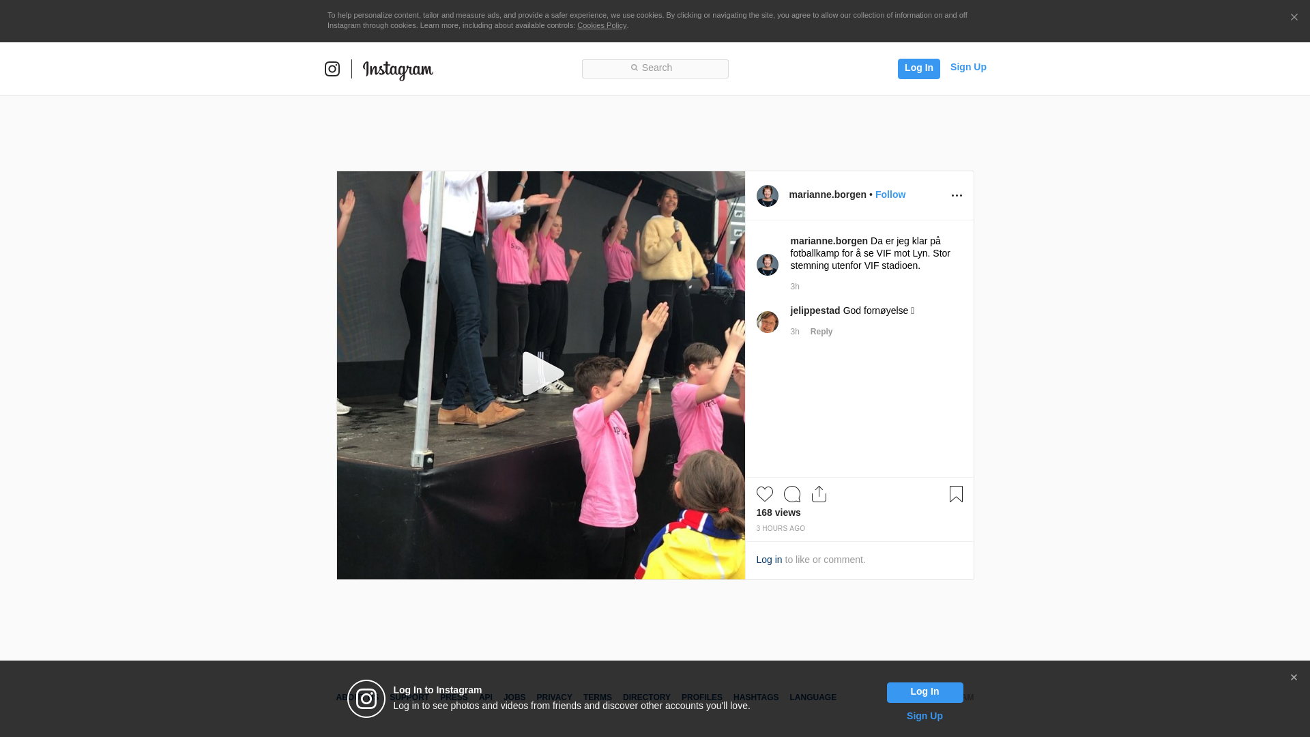Image resolution: width=1310 pixels, height=737 pixels.
Task: Open marianne.borgen profile avatar in post header
Action: point(768,196)
